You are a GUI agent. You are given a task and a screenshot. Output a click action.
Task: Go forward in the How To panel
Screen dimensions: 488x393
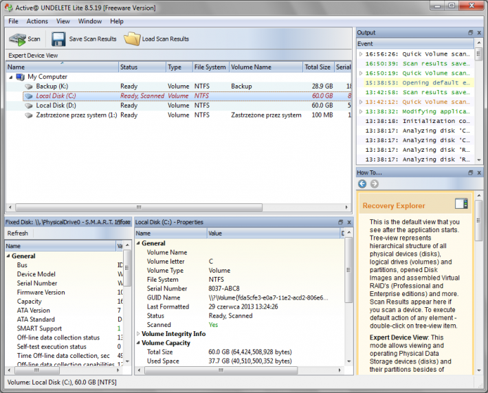point(375,184)
